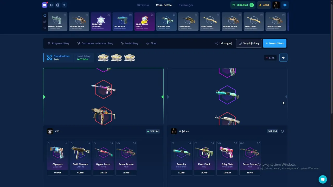Click the Majkibets player avatar

[174, 131]
